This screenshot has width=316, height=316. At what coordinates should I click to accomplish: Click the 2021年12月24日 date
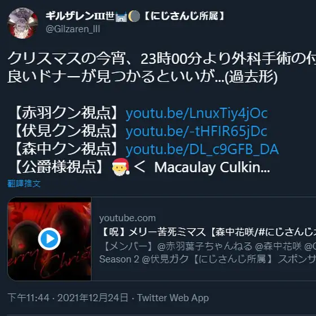pos(93,298)
